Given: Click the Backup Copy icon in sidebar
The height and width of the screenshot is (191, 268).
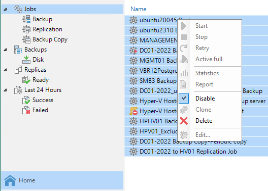Looking at the screenshot, I should click(x=26, y=39).
